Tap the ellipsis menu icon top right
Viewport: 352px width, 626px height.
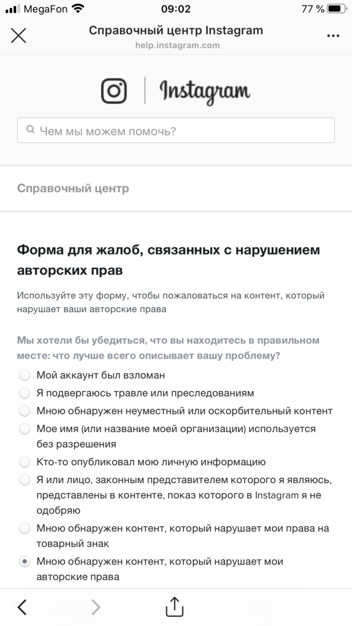[332, 35]
